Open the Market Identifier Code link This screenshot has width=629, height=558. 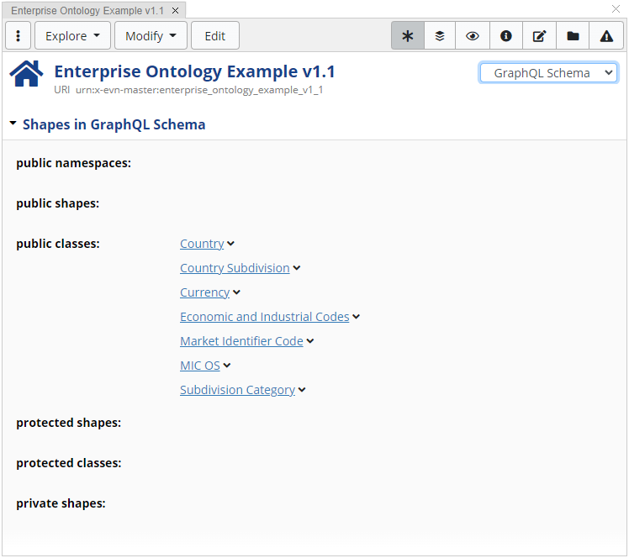[x=241, y=341]
